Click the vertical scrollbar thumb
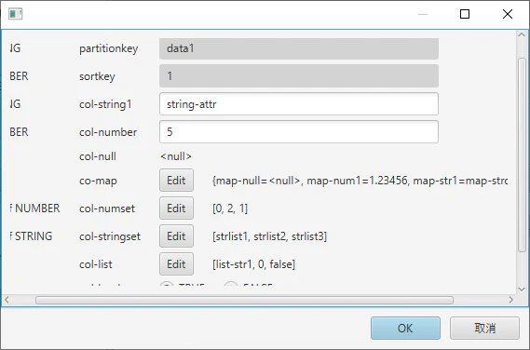Image resolution: width=530 pixels, height=350 pixels. [x=522, y=155]
